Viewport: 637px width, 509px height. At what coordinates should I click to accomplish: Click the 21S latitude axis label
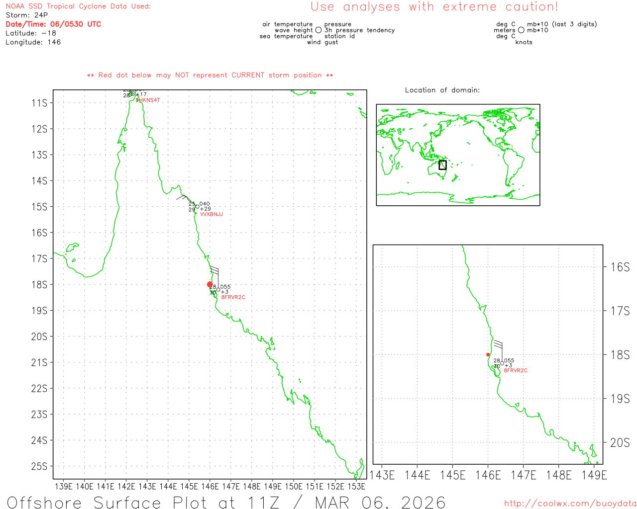(x=39, y=363)
